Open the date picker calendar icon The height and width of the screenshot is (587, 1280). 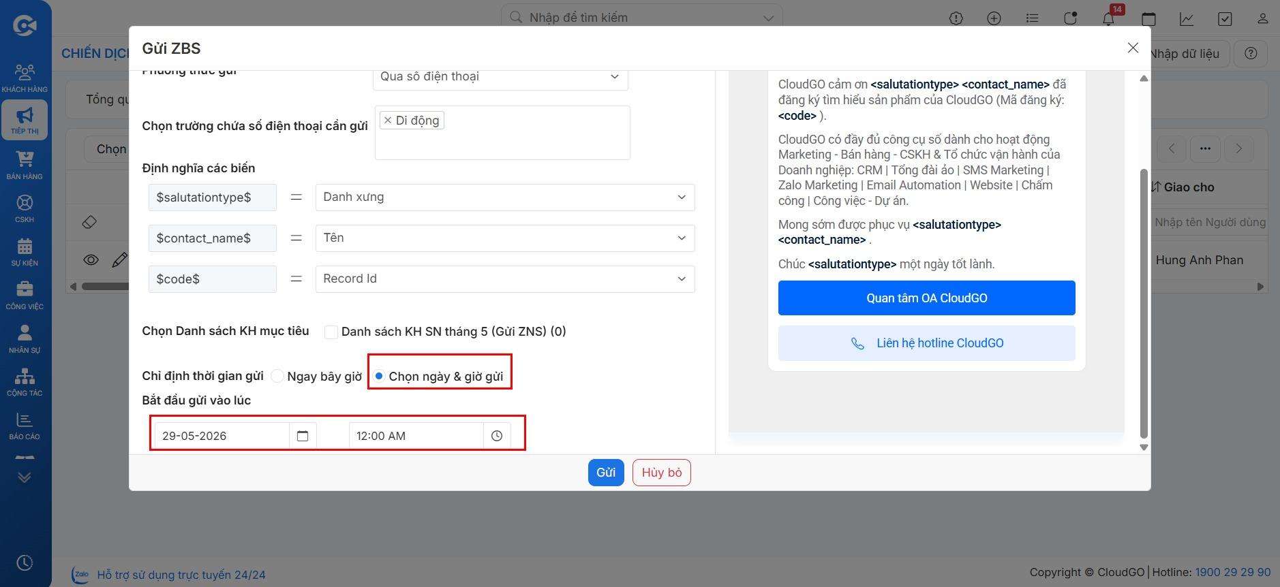pos(303,436)
